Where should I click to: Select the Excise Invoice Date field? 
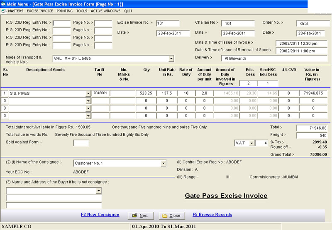pyautogui.click(x=173, y=33)
